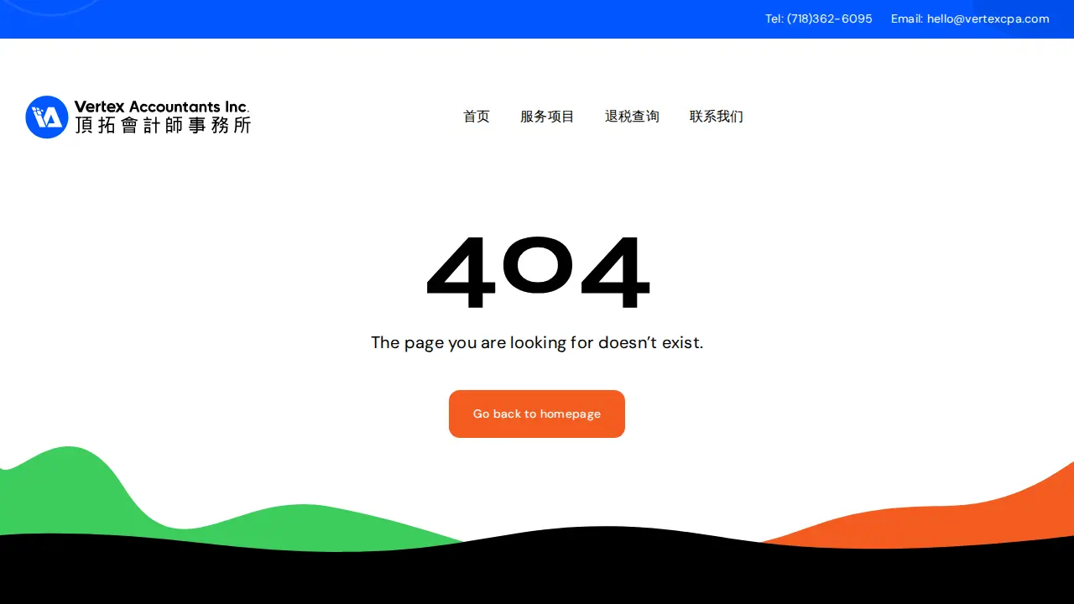The image size is (1074, 604).
Task: Call the Tel: (718)362-6095 link
Action: 818,18
